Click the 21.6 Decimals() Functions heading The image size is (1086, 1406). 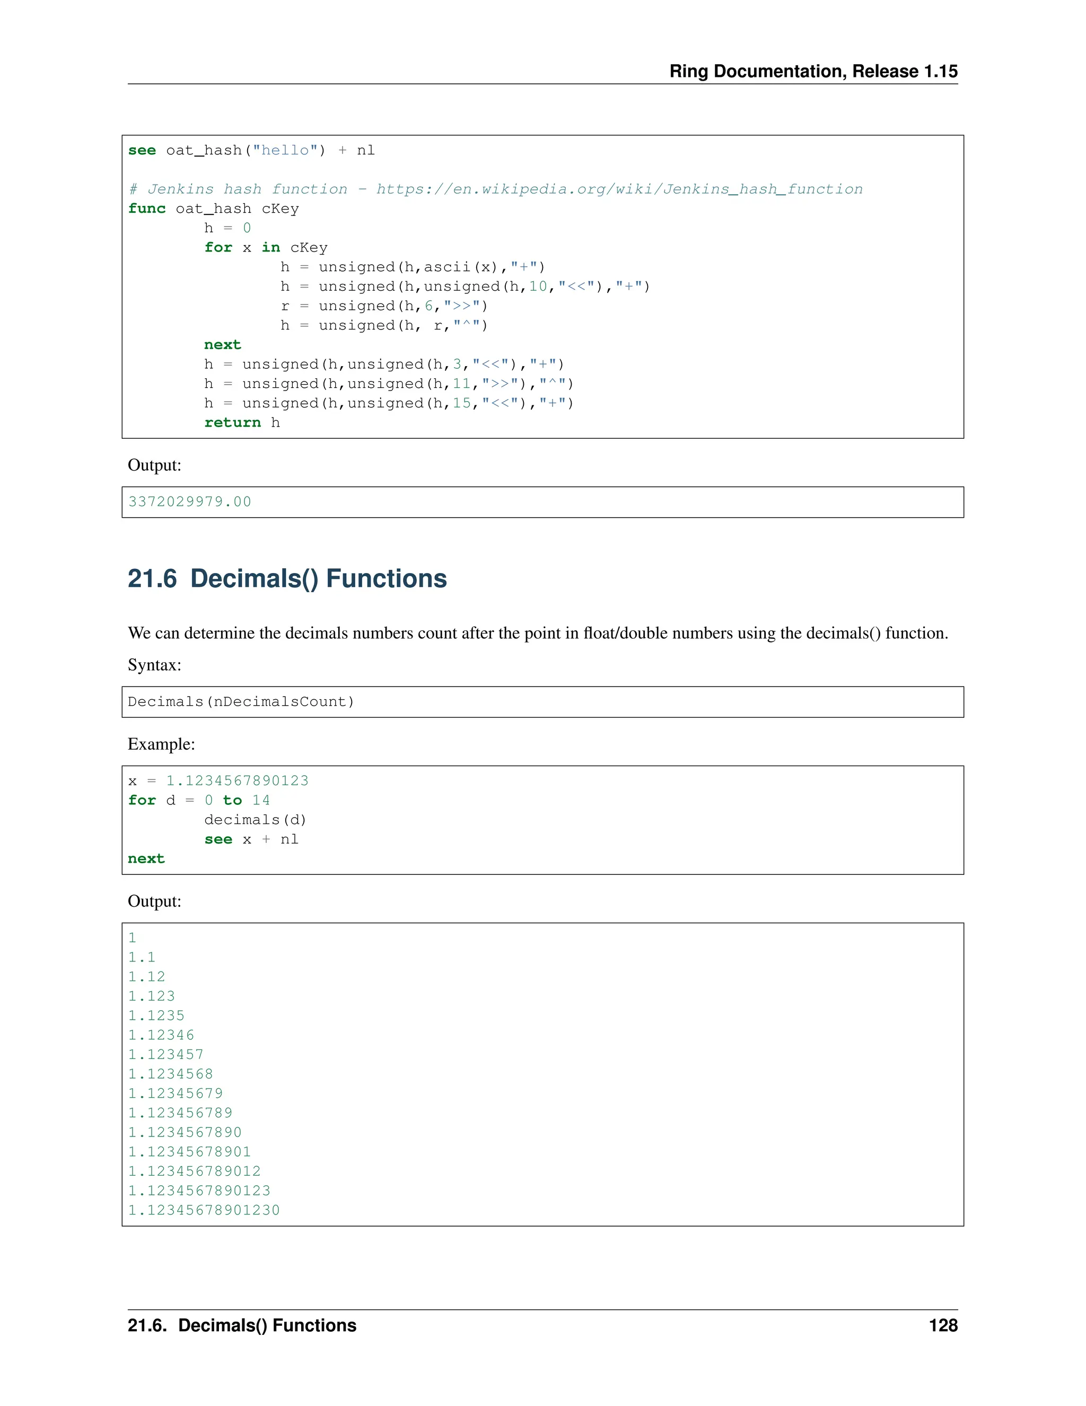(287, 578)
